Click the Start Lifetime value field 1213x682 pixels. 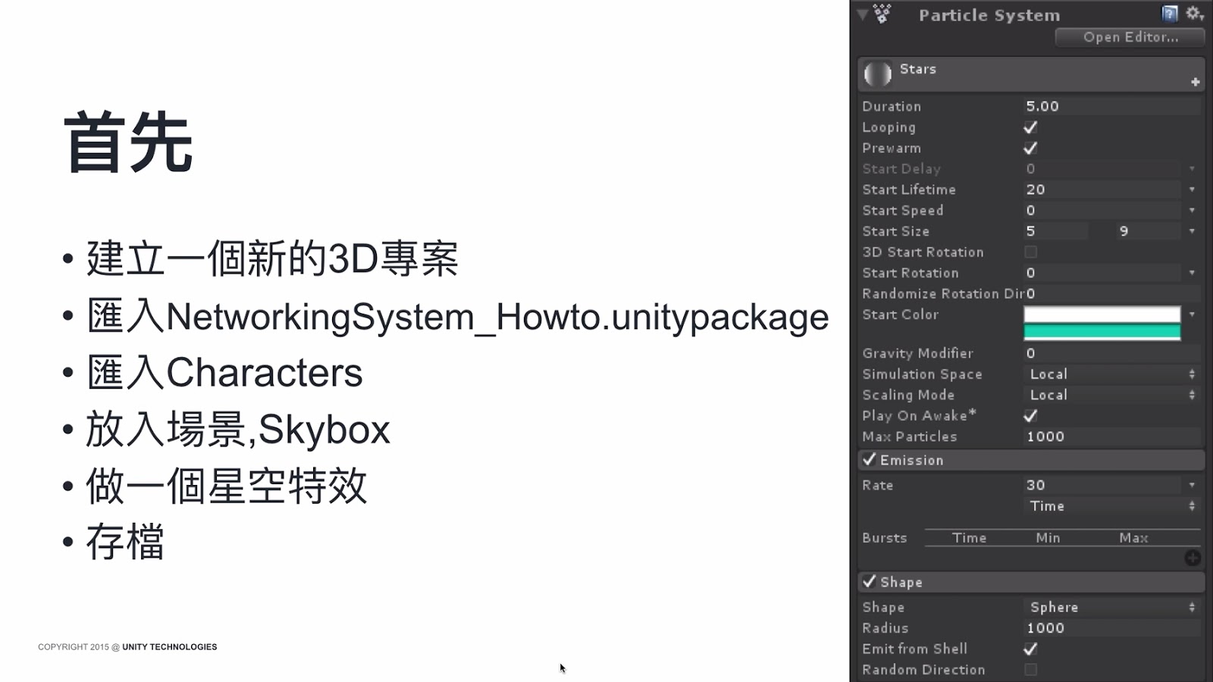pos(1103,189)
